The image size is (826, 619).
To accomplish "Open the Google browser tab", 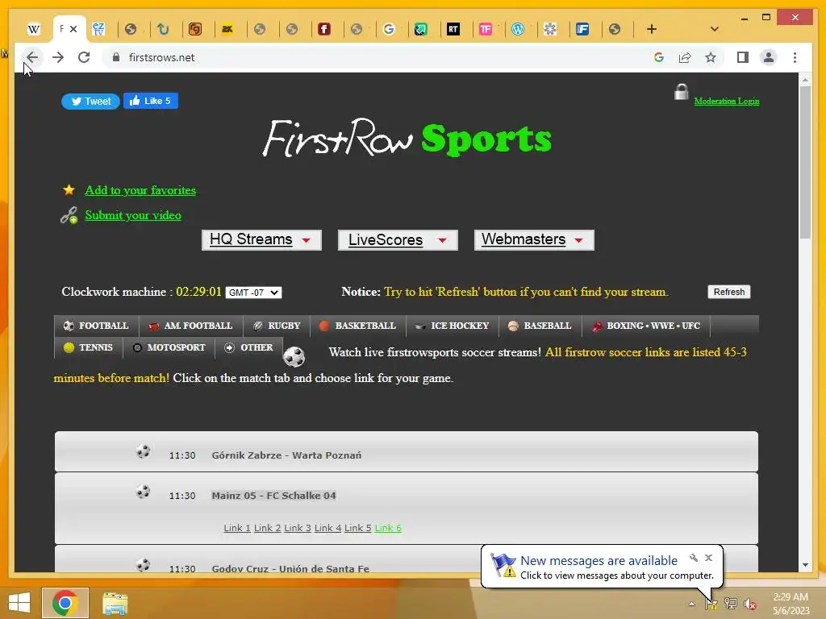I will 389,30.
